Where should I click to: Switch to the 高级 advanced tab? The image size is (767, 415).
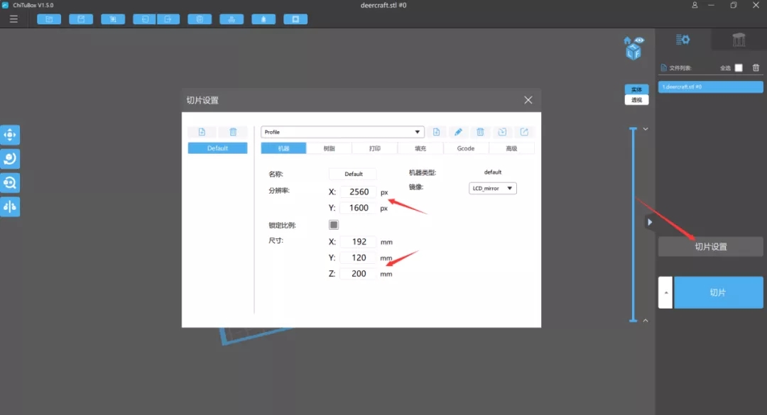click(511, 148)
